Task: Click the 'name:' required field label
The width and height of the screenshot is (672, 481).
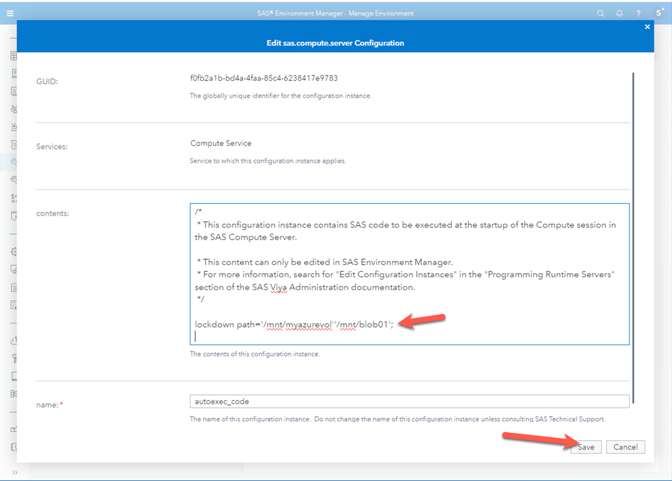Action: (49, 405)
